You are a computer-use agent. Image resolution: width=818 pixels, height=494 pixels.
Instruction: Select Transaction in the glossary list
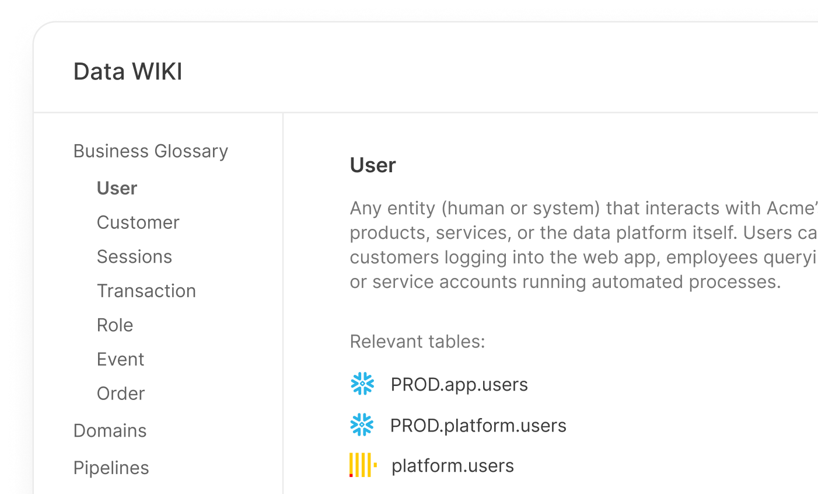(x=146, y=291)
